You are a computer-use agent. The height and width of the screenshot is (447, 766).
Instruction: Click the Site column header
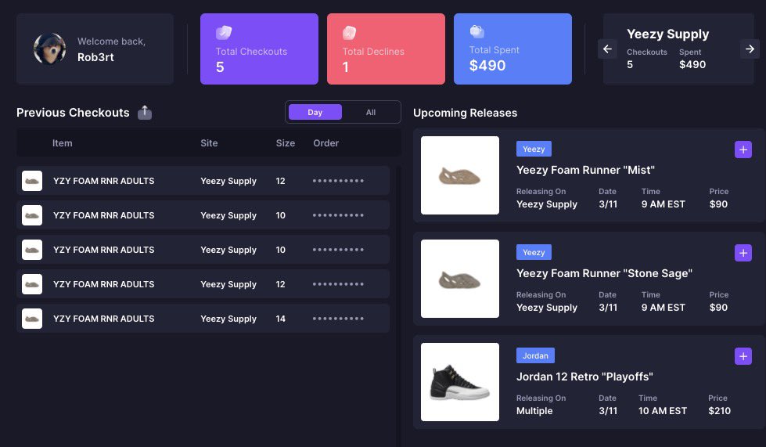(209, 143)
